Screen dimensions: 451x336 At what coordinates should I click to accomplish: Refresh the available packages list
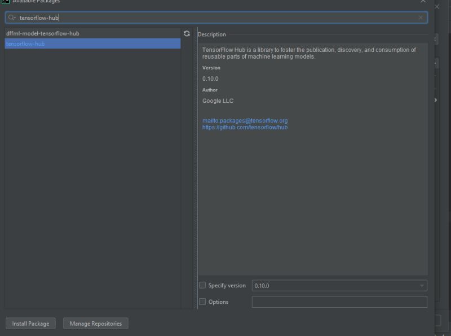(x=187, y=33)
